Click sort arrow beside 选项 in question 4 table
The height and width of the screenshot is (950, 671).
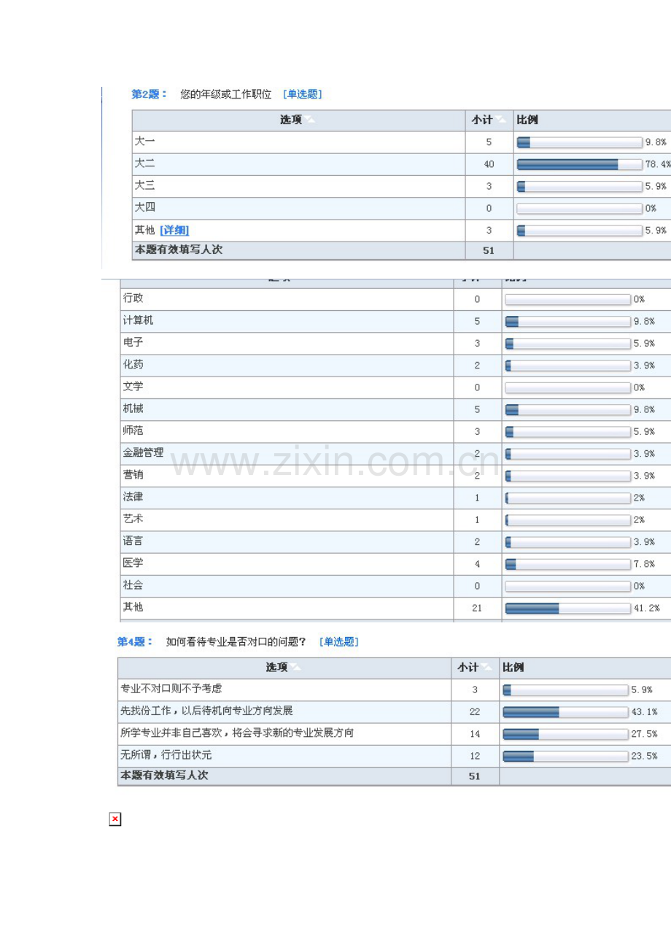click(295, 668)
